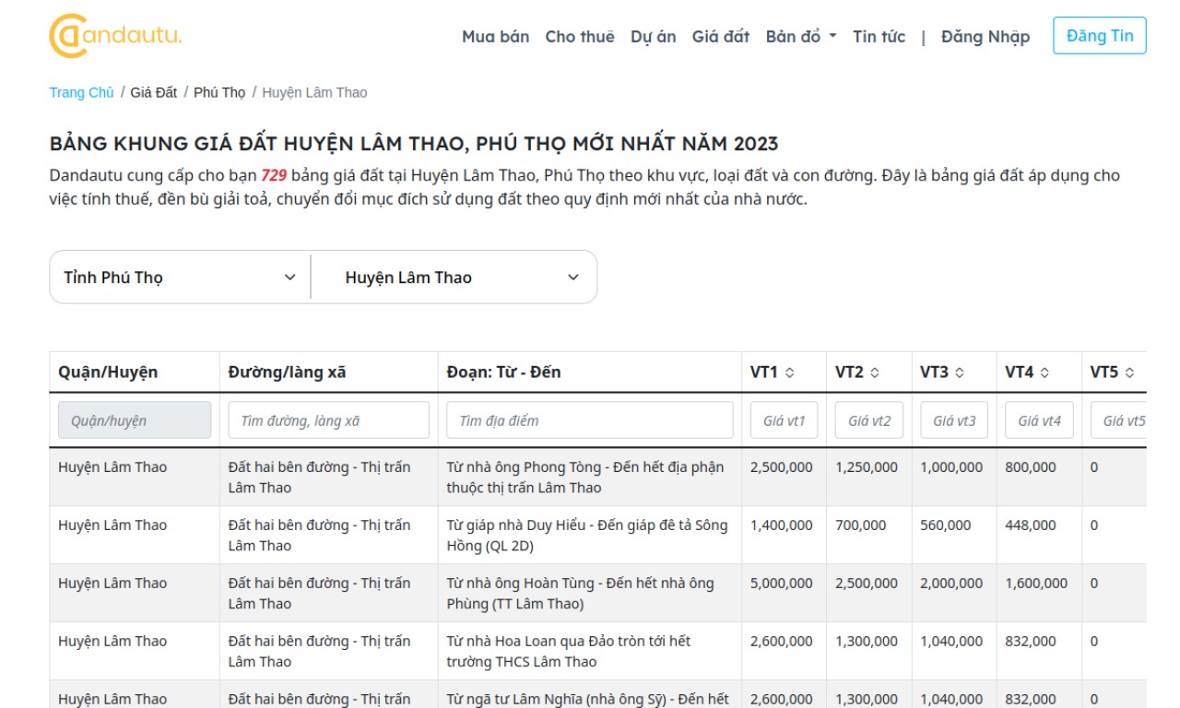Go to Cho thuê section

[579, 37]
